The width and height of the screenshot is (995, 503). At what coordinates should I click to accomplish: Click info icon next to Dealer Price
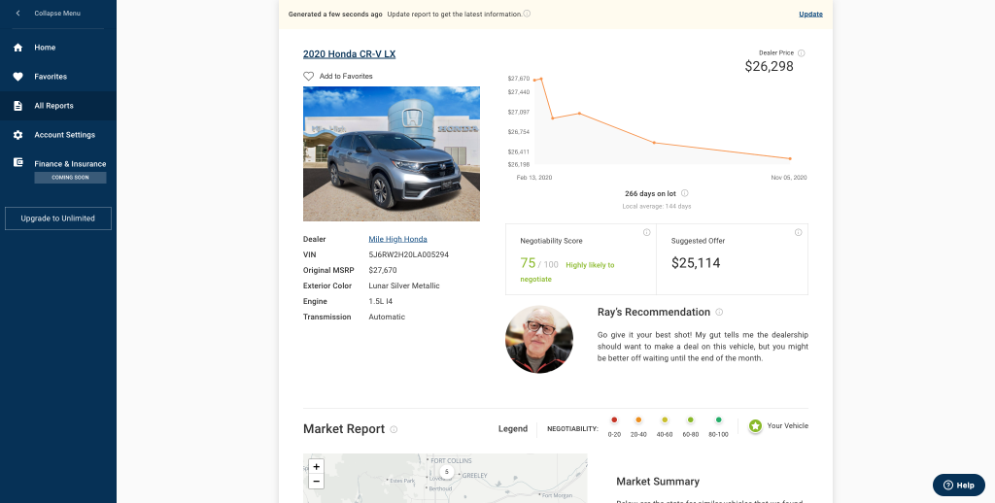(x=801, y=53)
